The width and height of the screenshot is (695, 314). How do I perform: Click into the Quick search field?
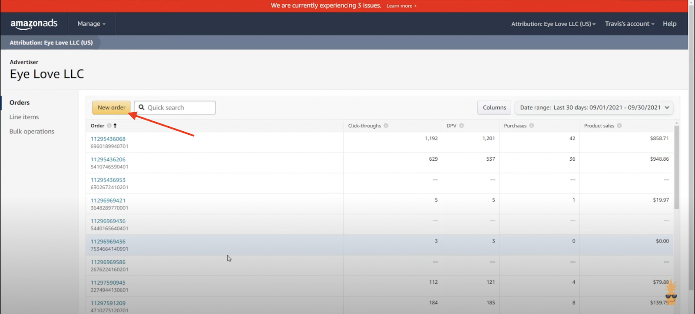175,107
